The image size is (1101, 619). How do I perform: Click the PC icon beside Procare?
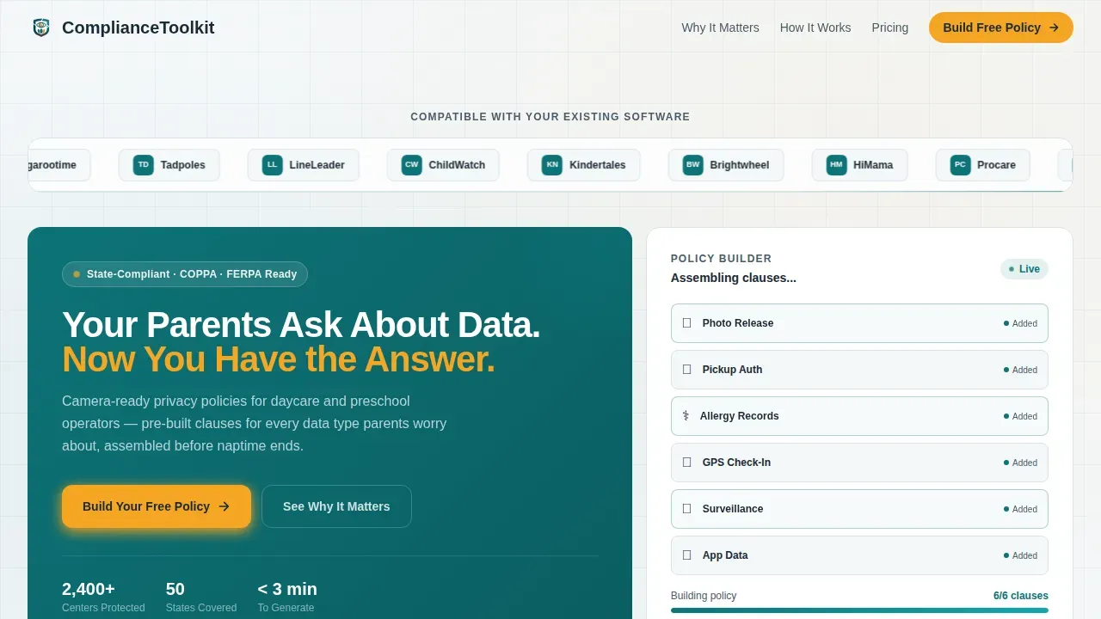point(960,165)
